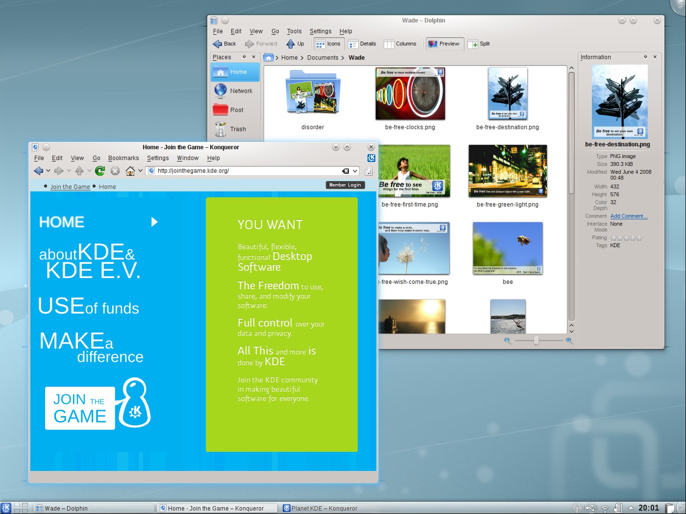This screenshot has height=514, width=686.
Task: Click the stop loading icon in Konqueror
Action: coord(115,171)
